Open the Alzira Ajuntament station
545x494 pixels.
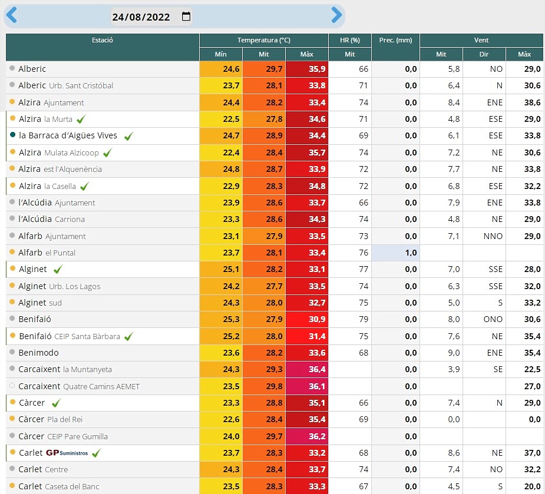click(x=51, y=102)
